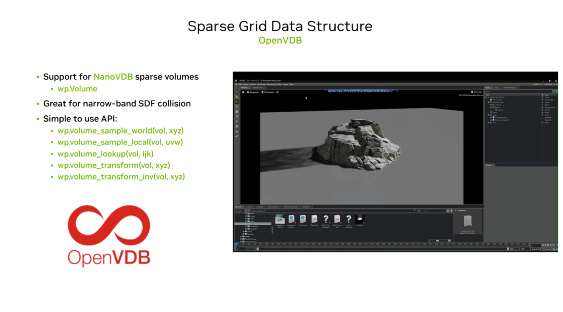Activate the Move tool in the left toolbar
This screenshot has width=563, height=312.
point(237,102)
